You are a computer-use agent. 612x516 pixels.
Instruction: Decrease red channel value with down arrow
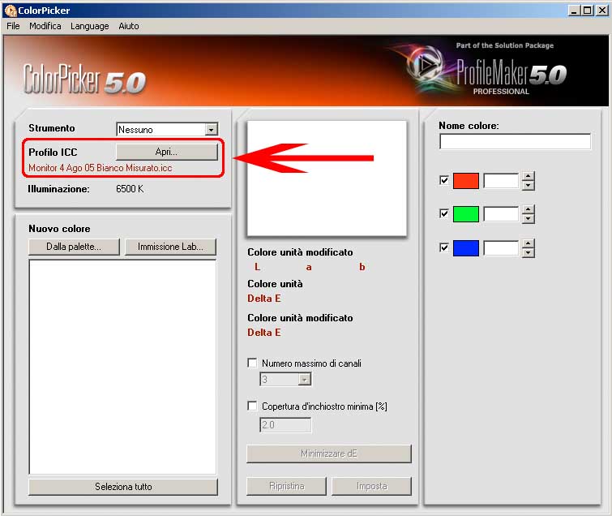tap(528, 185)
